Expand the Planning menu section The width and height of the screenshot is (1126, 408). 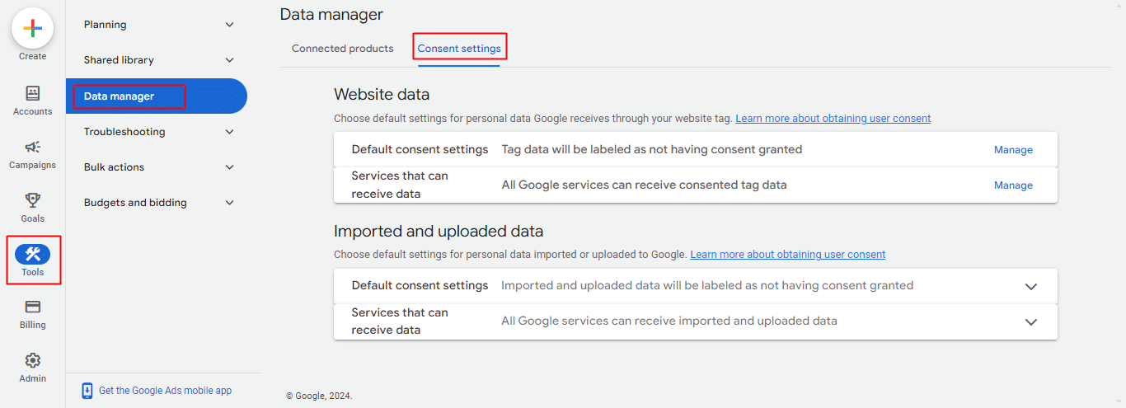click(230, 25)
